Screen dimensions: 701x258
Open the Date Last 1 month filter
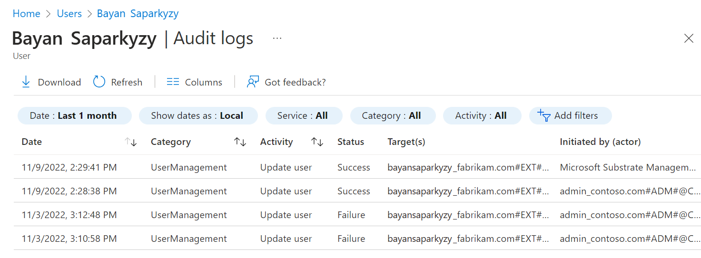click(x=74, y=115)
